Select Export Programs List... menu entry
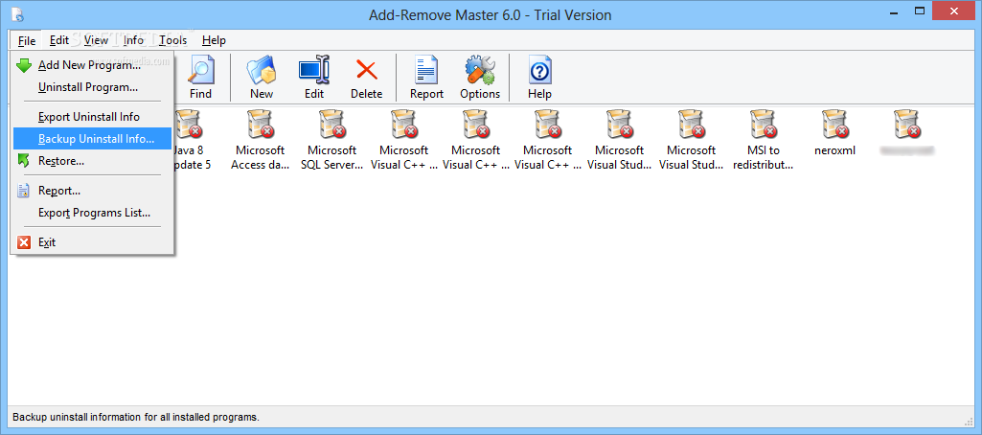The height and width of the screenshot is (435, 982). coord(91,213)
